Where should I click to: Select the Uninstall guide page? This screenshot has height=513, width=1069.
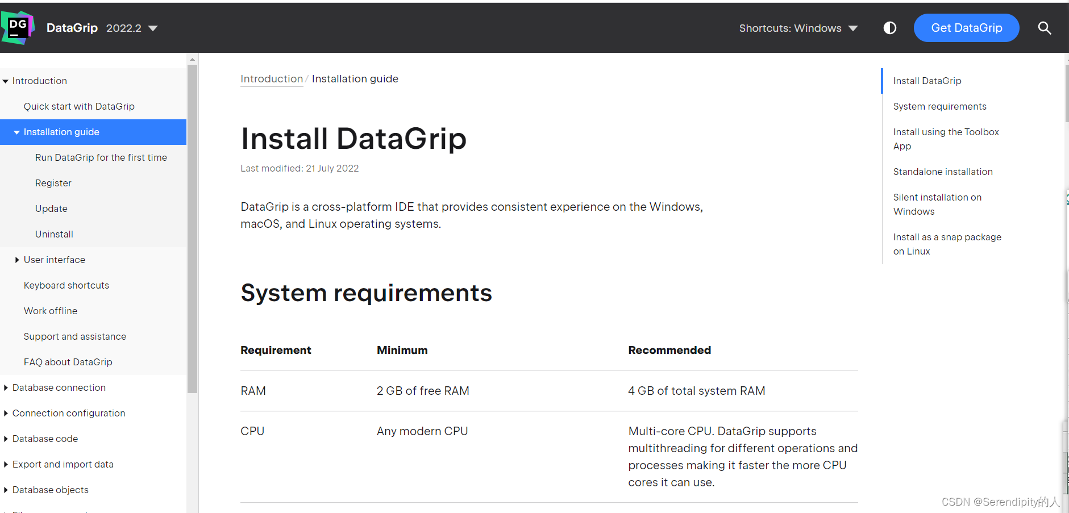[x=54, y=233]
